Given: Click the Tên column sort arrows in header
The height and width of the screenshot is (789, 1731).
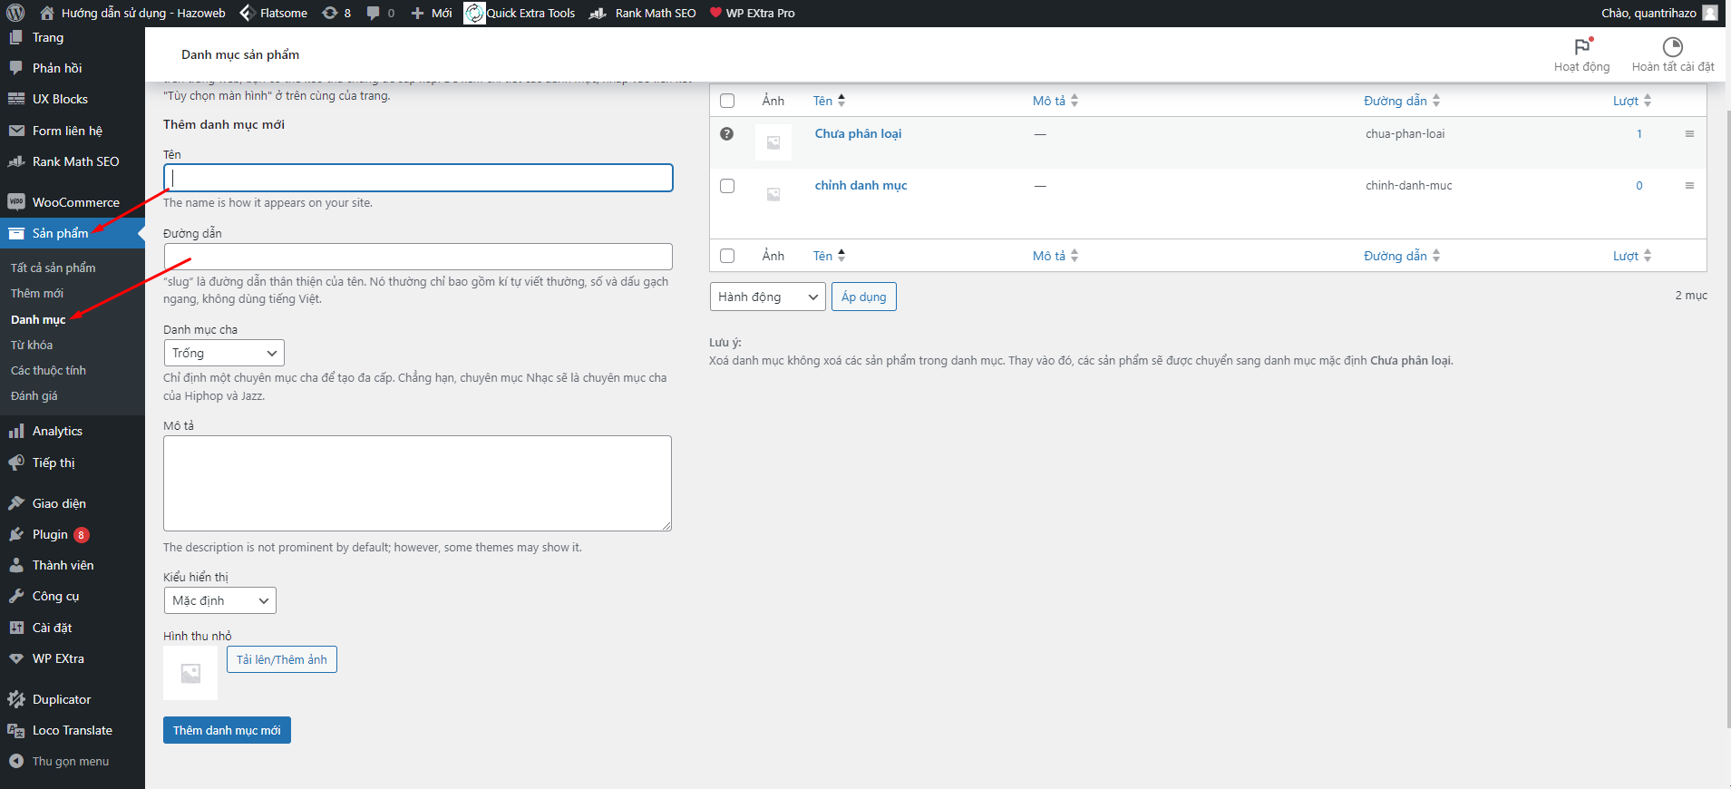Looking at the screenshot, I should 841,101.
